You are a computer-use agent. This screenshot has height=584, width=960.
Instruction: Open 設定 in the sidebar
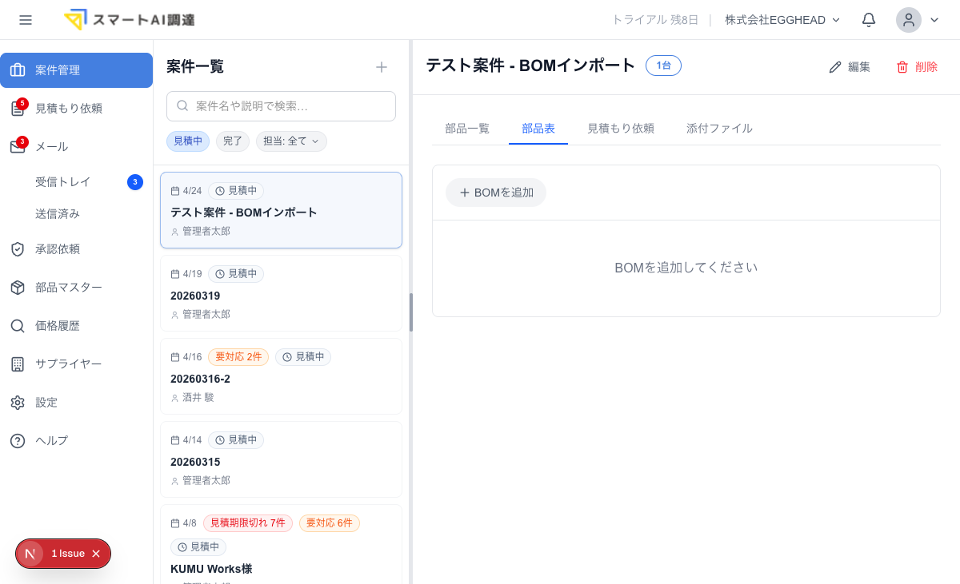coord(76,403)
